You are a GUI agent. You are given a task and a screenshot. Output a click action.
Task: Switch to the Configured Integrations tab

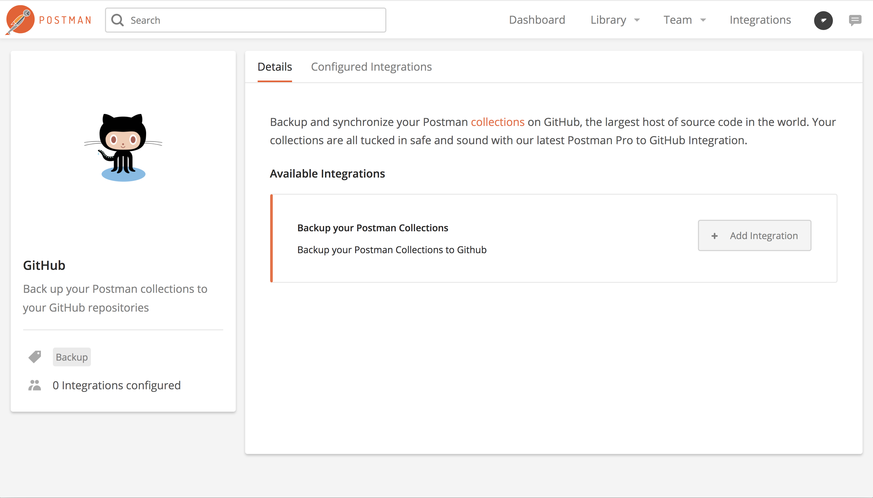coord(371,67)
